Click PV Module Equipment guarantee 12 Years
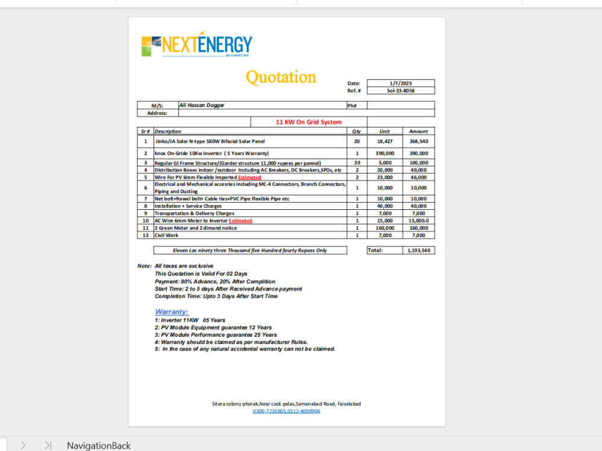602x451 pixels. [x=213, y=327]
